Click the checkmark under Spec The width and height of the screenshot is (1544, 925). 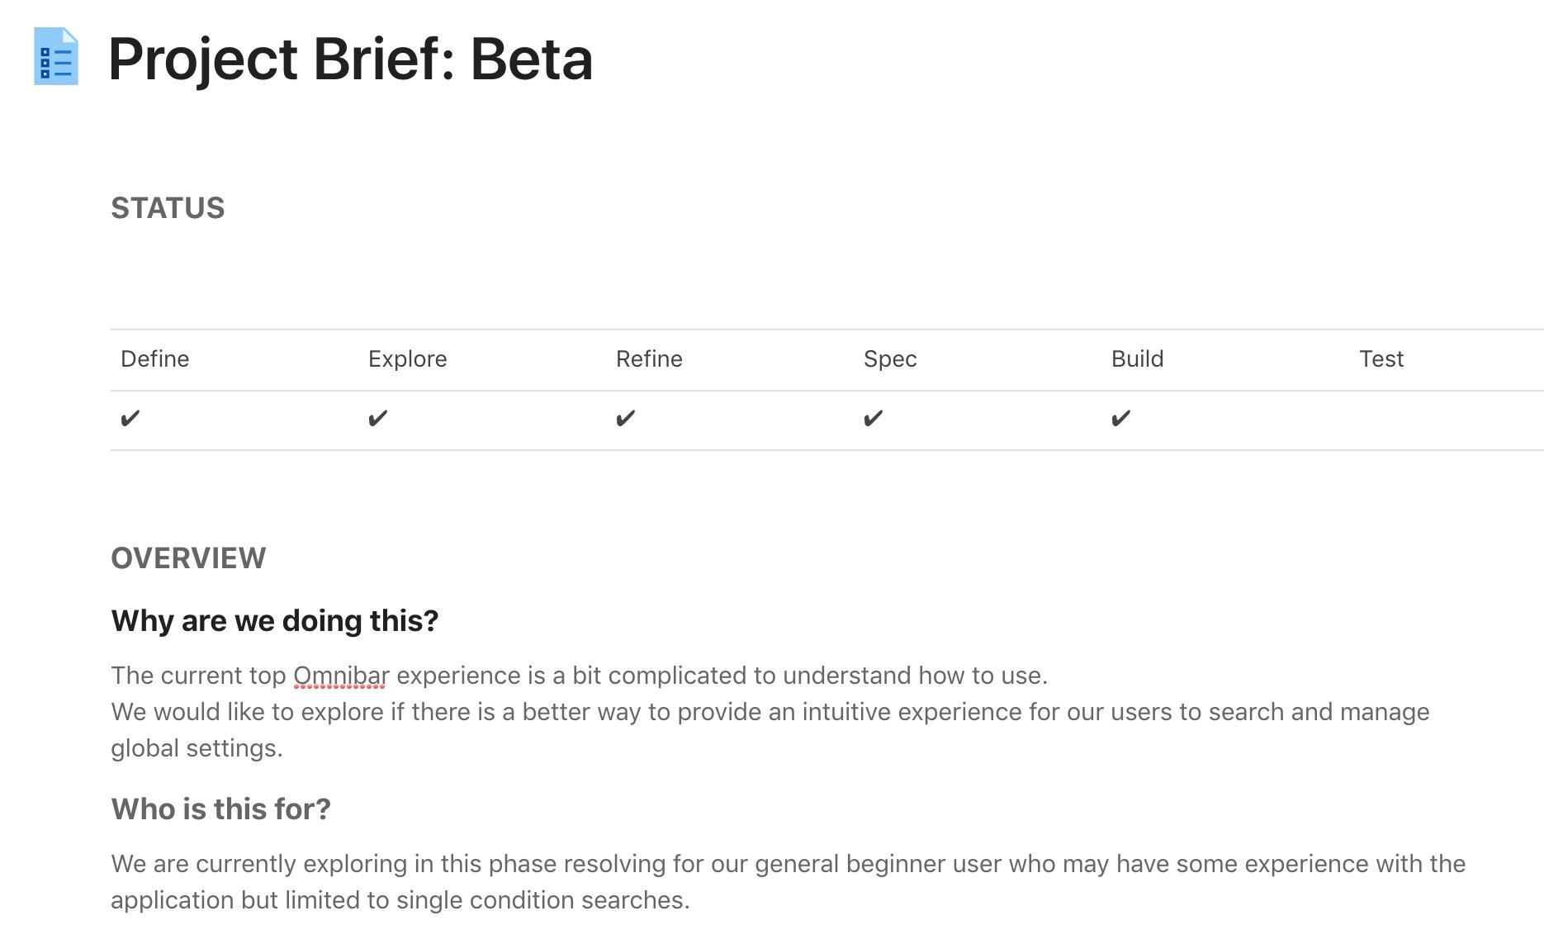pyautogui.click(x=874, y=419)
